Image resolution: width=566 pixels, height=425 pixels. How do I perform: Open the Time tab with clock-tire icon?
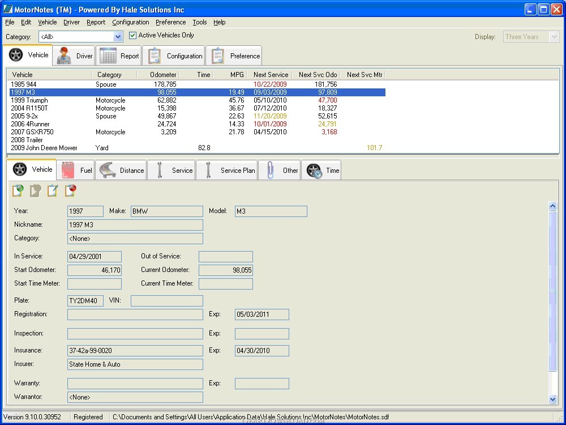pos(321,170)
